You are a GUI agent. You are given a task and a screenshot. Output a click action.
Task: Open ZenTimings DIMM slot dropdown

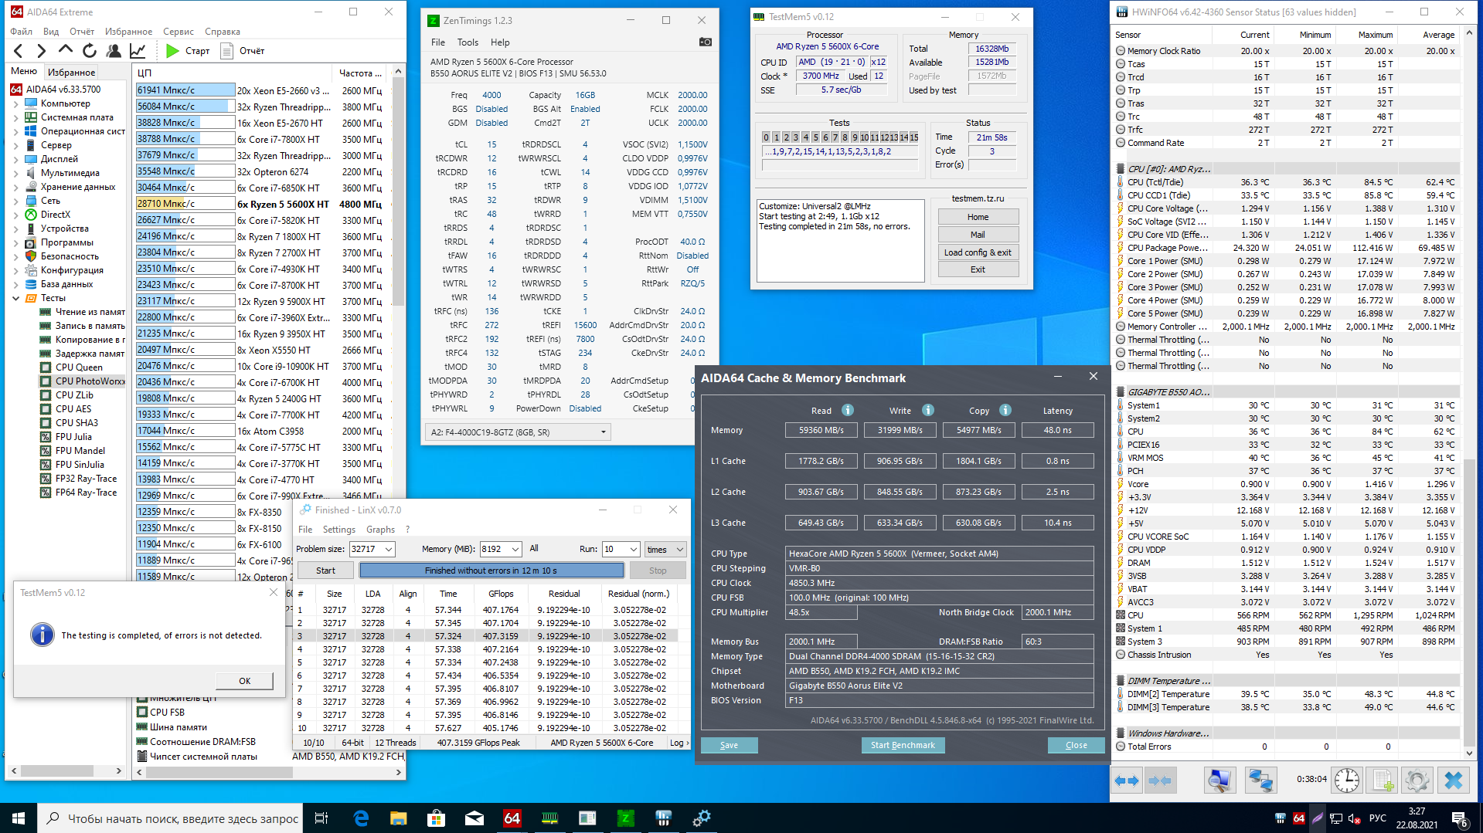click(604, 432)
